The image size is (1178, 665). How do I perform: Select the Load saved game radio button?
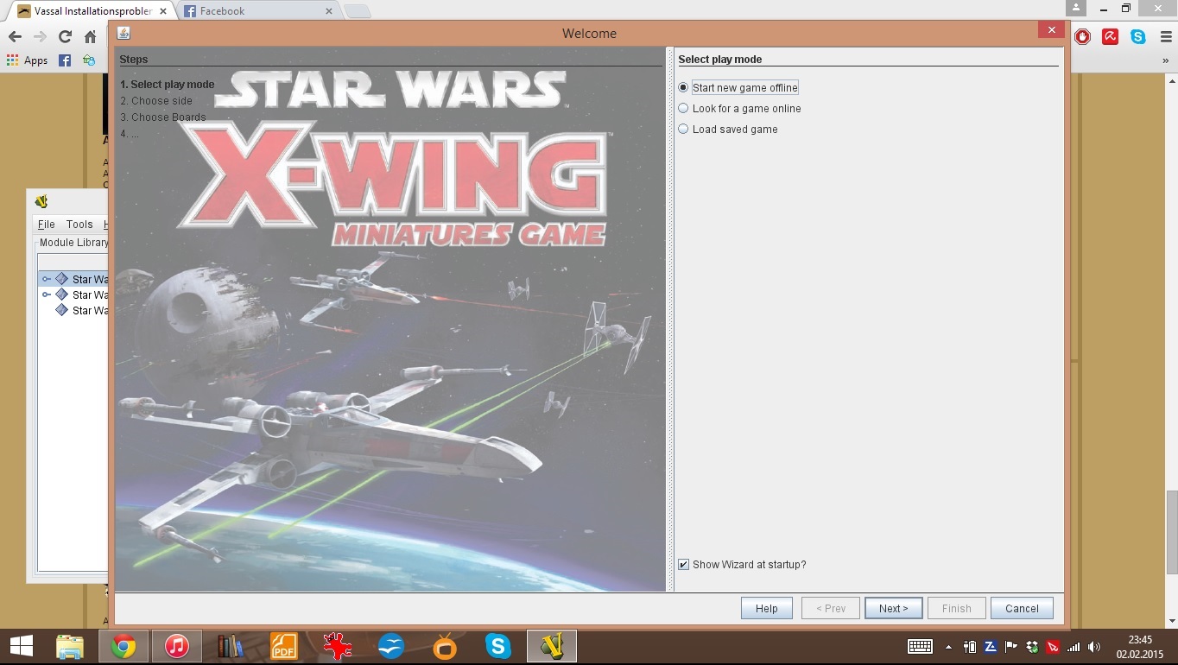pyautogui.click(x=728, y=130)
